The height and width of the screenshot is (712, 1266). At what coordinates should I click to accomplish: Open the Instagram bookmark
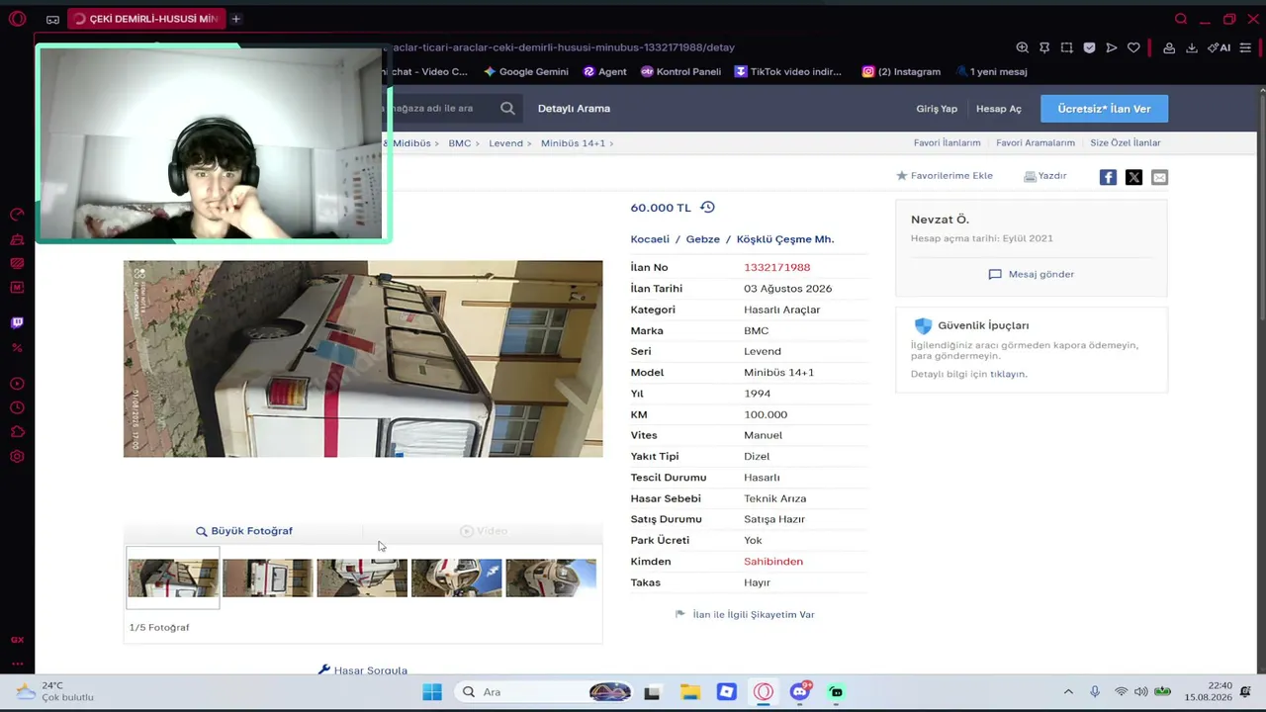(x=901, y=71)
